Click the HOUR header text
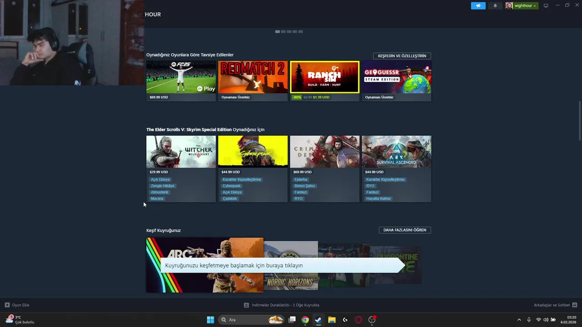582x327 pixels. pos(153,15)
